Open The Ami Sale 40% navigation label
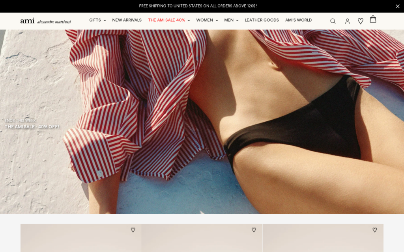 point(166,20)
